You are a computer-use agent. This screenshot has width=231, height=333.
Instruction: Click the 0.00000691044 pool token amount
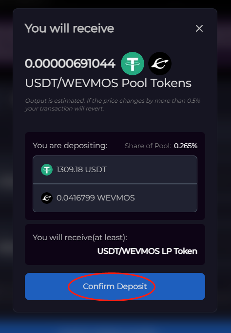pyautogui.click(x=70, y=64)
